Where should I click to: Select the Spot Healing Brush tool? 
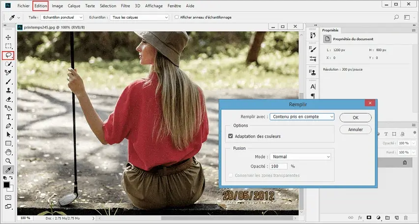(x=8, y=73)
